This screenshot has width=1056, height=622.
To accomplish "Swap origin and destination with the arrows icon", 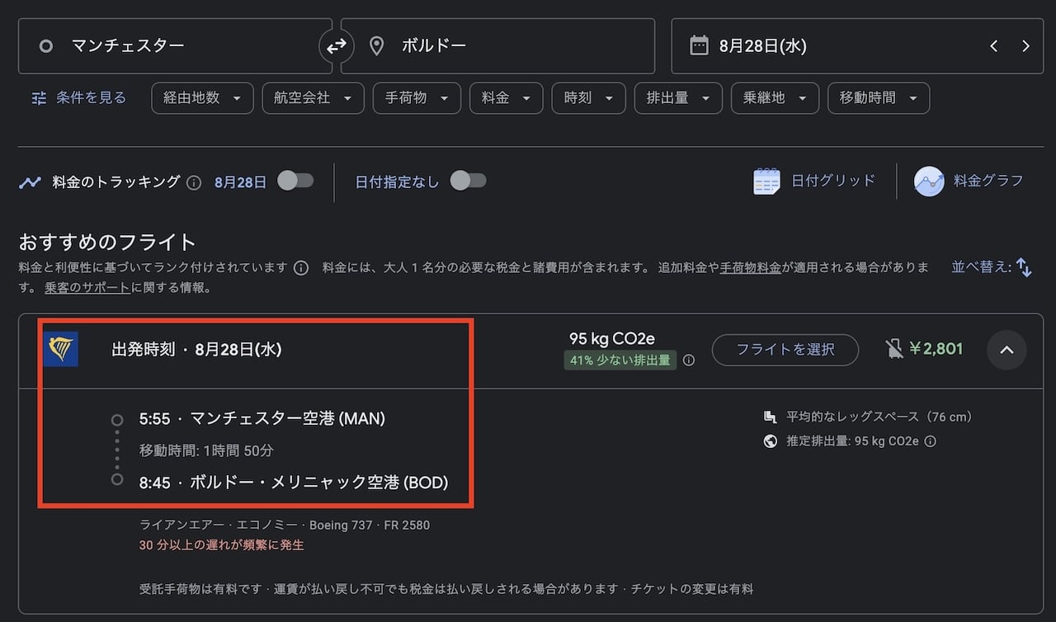I will [x=337, y=46].
